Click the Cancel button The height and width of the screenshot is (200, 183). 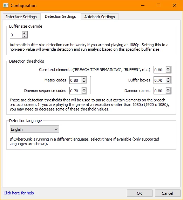point(168,193)
